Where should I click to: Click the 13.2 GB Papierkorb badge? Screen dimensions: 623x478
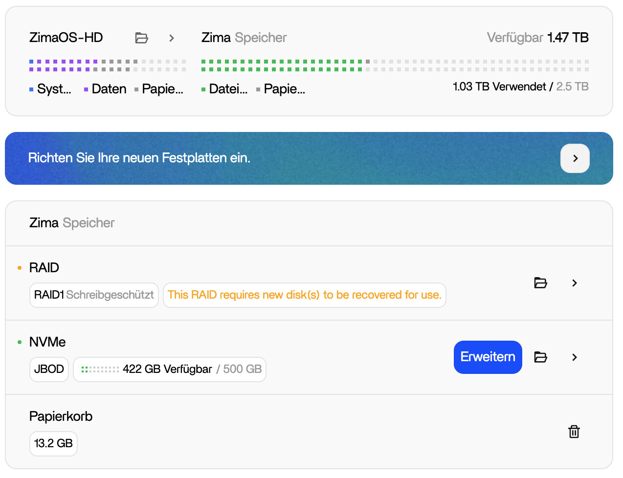[53, 443]
